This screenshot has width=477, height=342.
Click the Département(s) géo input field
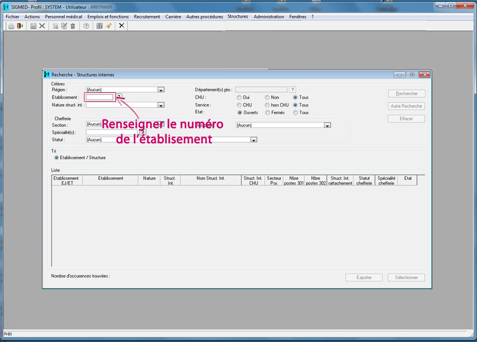tap(261, 89)
